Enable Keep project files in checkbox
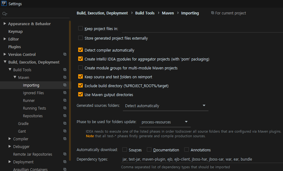 tap(81, 28)
